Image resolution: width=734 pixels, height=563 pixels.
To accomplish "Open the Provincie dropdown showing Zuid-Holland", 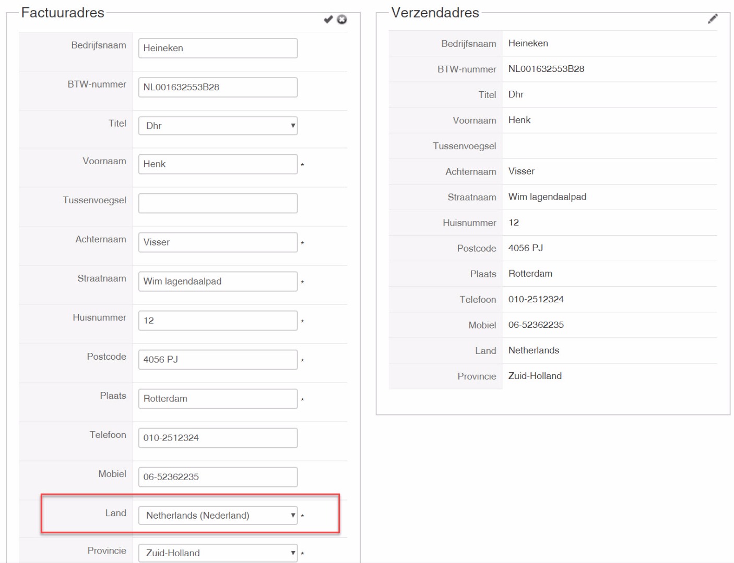I will point(218,553).
